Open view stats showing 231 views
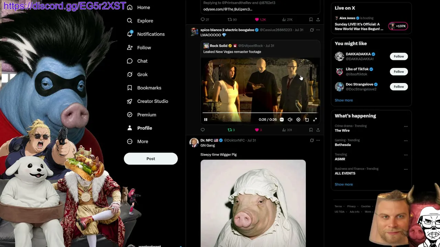Image resolution: width=440 pixels, height=247 pixels. [287, 130]
